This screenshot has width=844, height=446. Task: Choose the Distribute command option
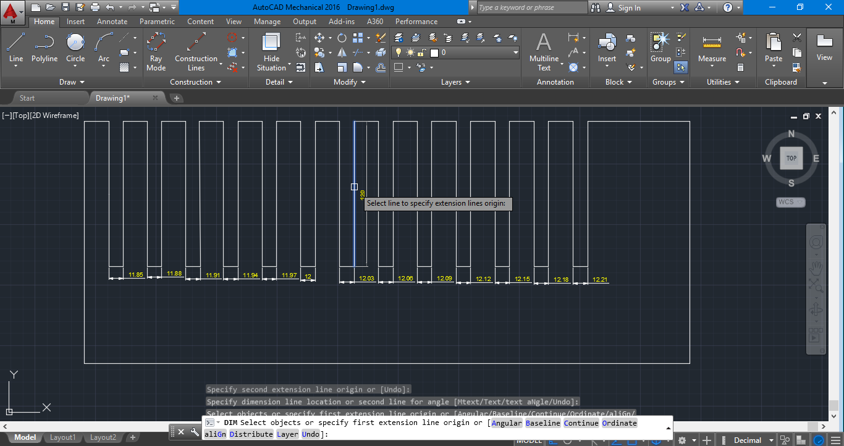pos(251,434)
